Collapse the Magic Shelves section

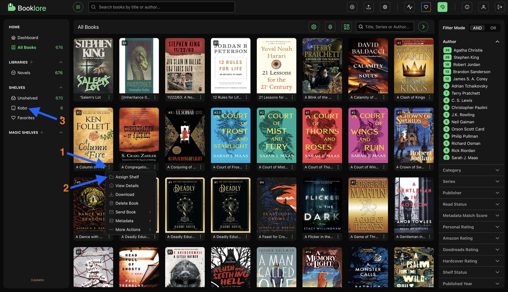61,132
